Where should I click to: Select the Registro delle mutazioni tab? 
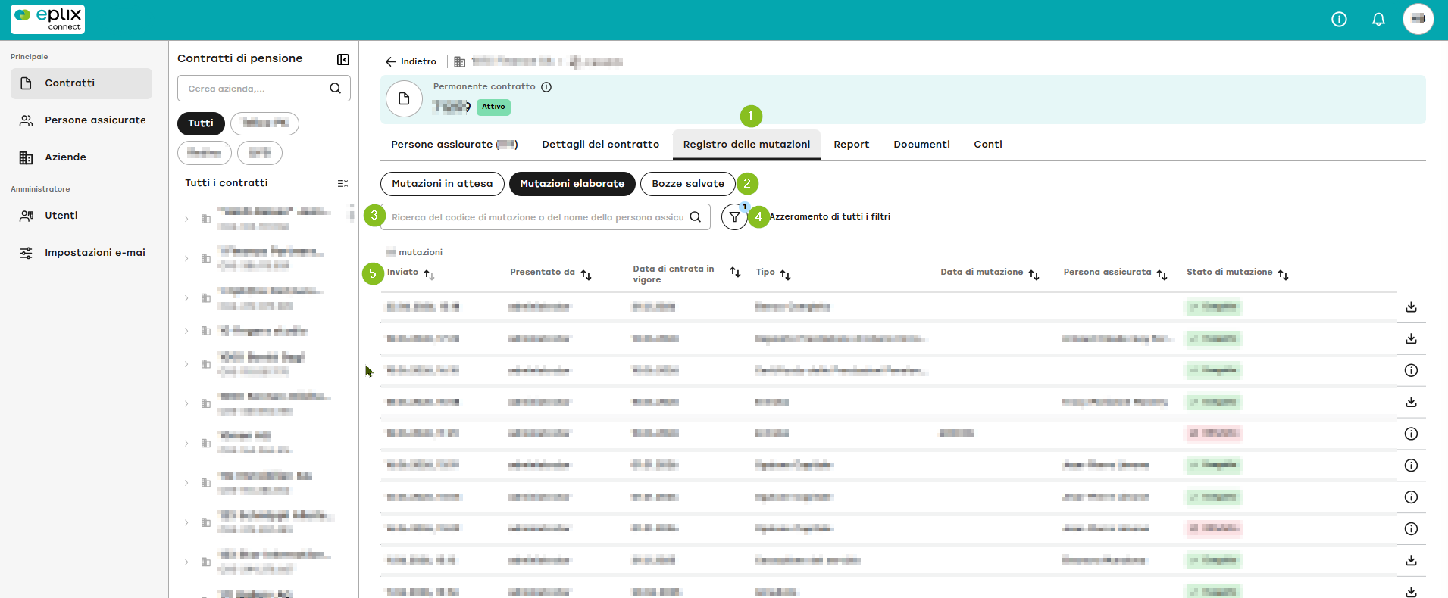coord(746,145)
